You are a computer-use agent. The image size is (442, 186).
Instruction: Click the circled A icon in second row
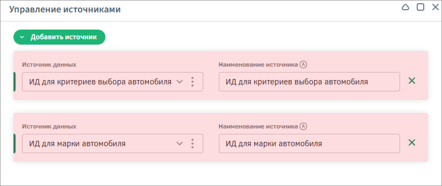point(303,126)
